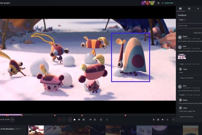The width and height of the screenshot is (202, 135).
Task: Click the green S participant avatar
Action: click(152, 3)
